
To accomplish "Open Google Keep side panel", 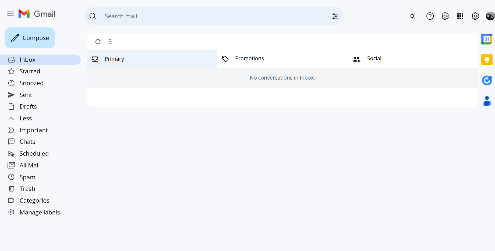I will coord(487,60).
